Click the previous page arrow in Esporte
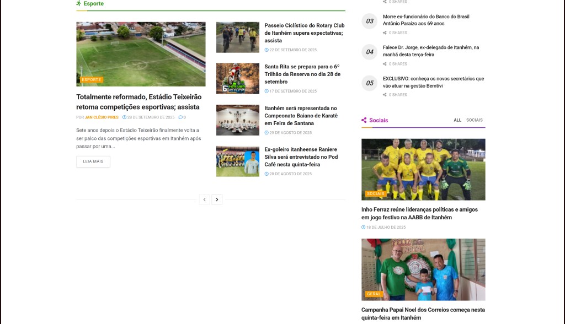 [x=205, y=199]
